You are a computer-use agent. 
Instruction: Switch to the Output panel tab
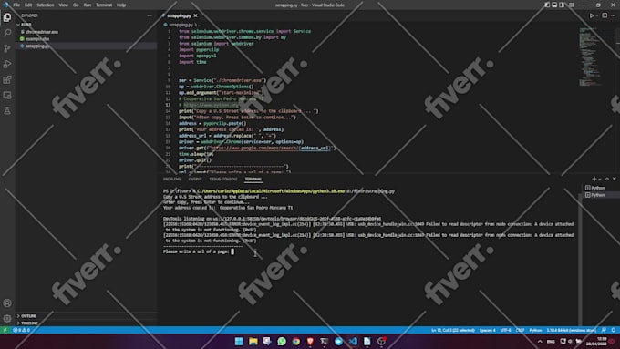[x=195, y=180]
